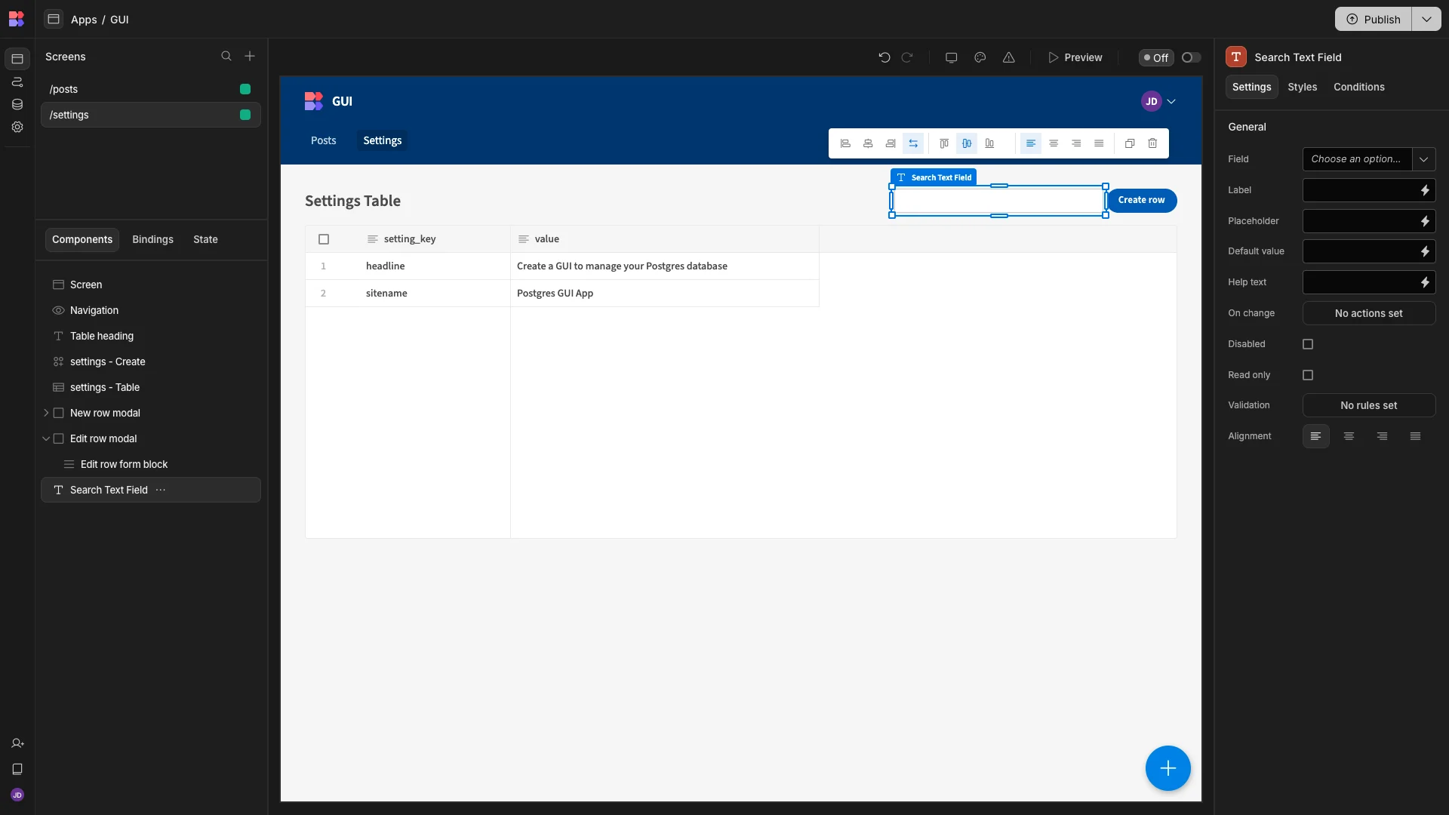The width and height of the screenshot is (1449, 815).
Task: Search screens using magnifier icon
Action: [226, 57]
